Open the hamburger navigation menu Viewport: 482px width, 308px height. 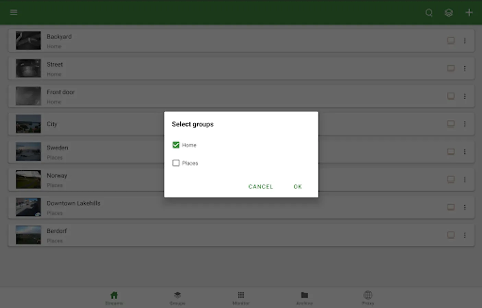tap(14, 13)
